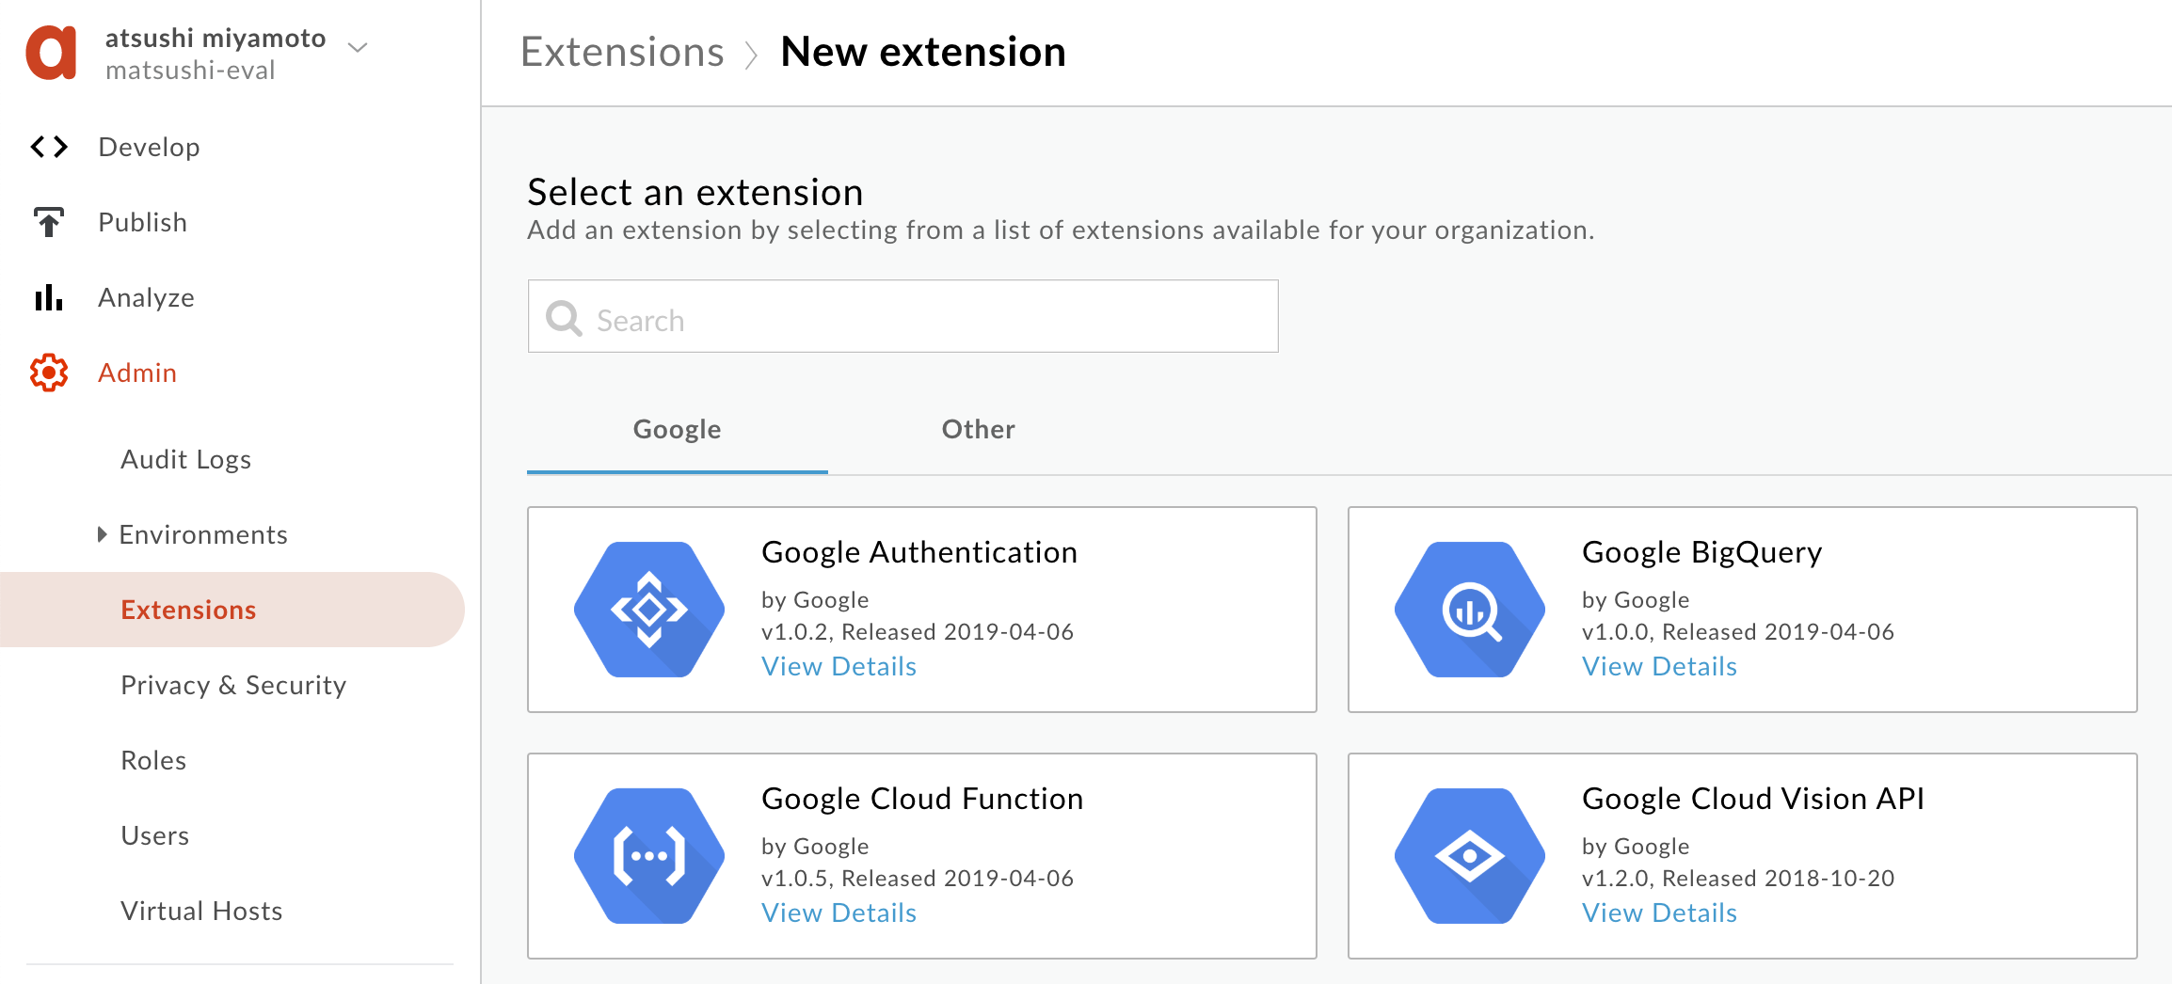Click the New extension page heading
This screenshot has width=2172, height=984.
[923, 52]
